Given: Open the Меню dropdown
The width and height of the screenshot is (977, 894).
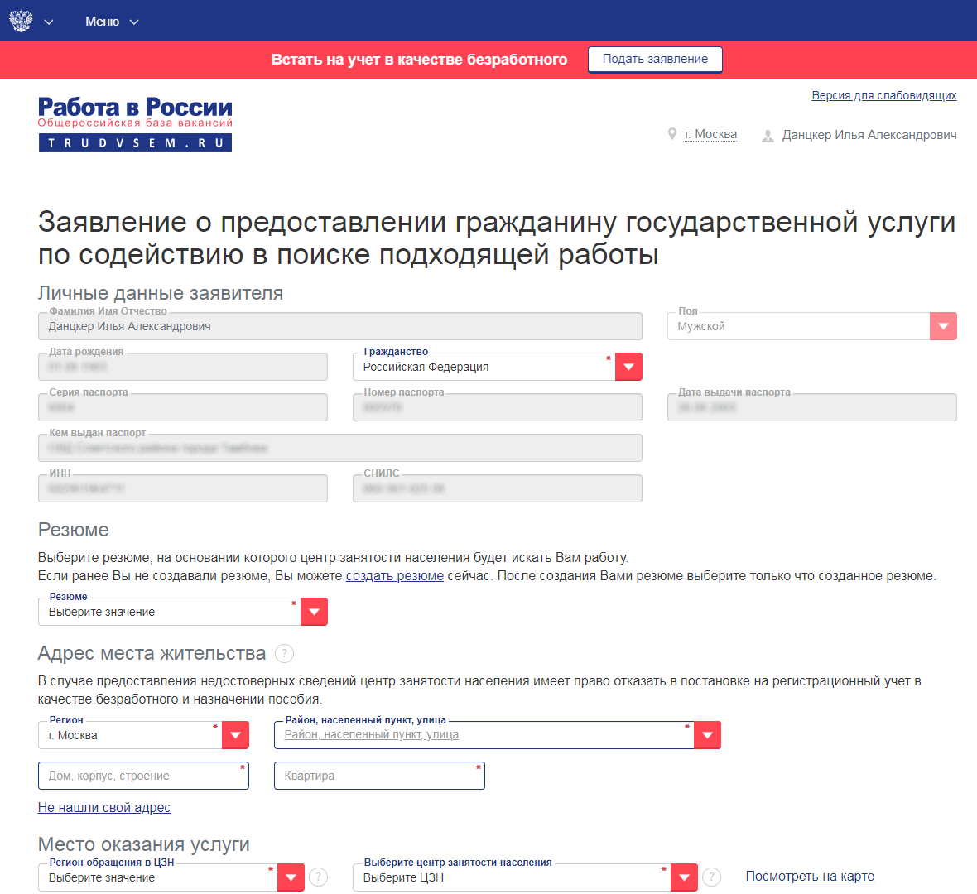Looking at the screenshot, I should tap(112, 22).
